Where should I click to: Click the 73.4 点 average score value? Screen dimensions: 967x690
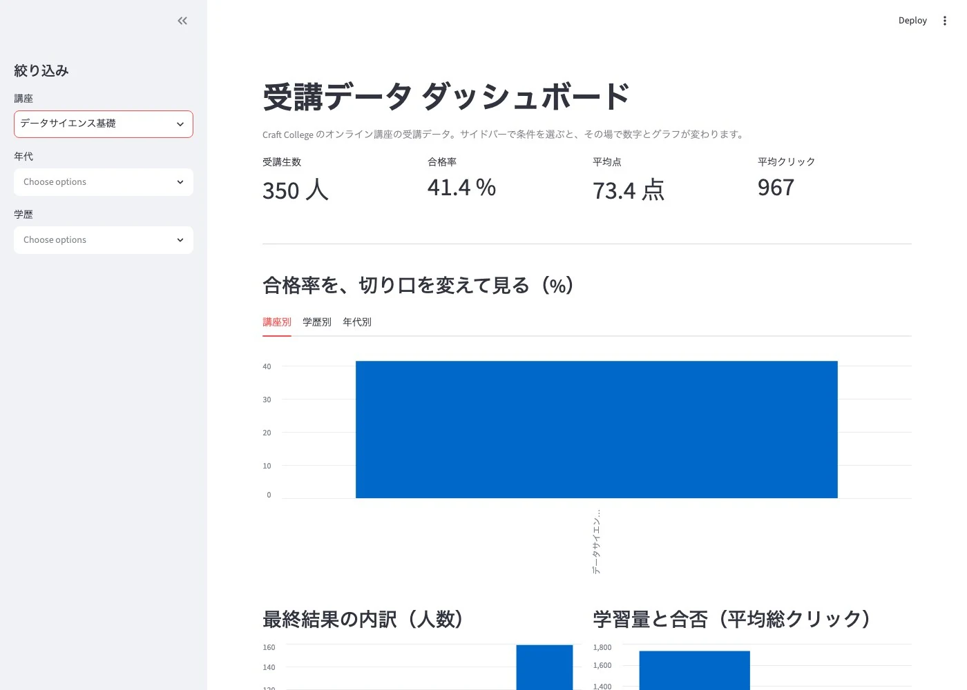click(629, 190)
